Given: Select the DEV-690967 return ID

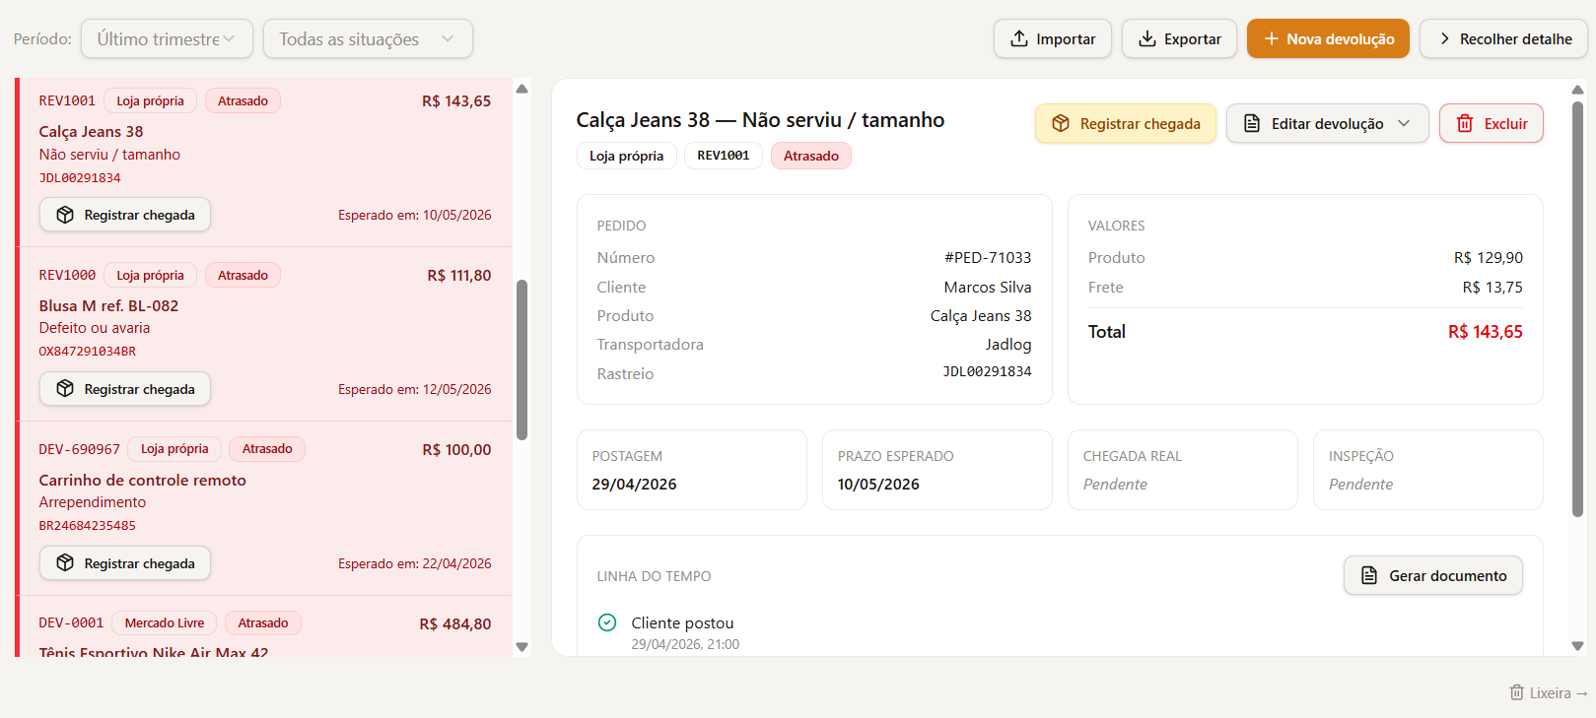Looking at the screenshot, I should [x=79, y=449].
